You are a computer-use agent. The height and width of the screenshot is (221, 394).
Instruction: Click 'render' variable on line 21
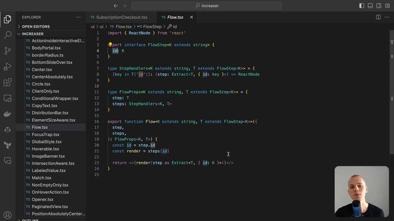[134, 151]
